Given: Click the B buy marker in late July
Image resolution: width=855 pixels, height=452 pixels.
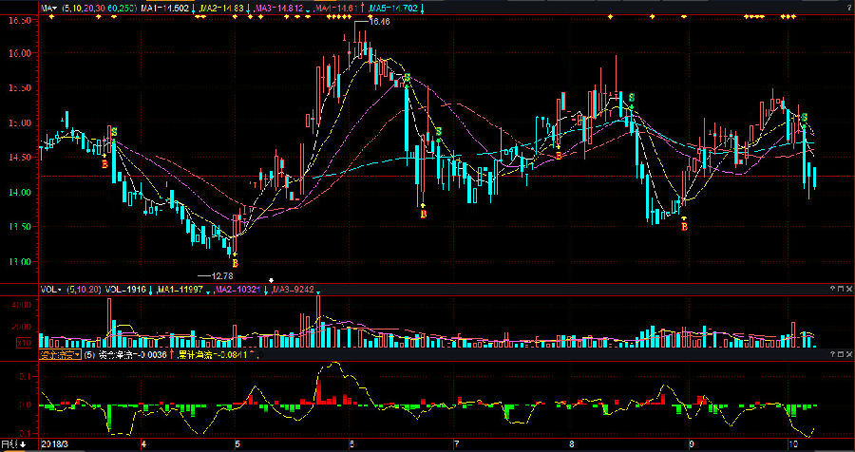Looking at the screenshot, I should [x=559, y=156].
